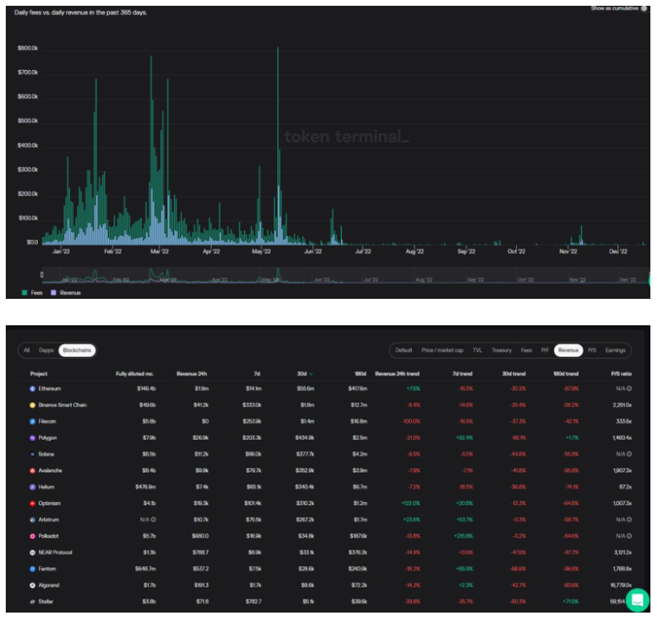Image resolution: width=657 pixels, height=620 pixels.
Task: Open the Helium project link
Action: point(46,487)
